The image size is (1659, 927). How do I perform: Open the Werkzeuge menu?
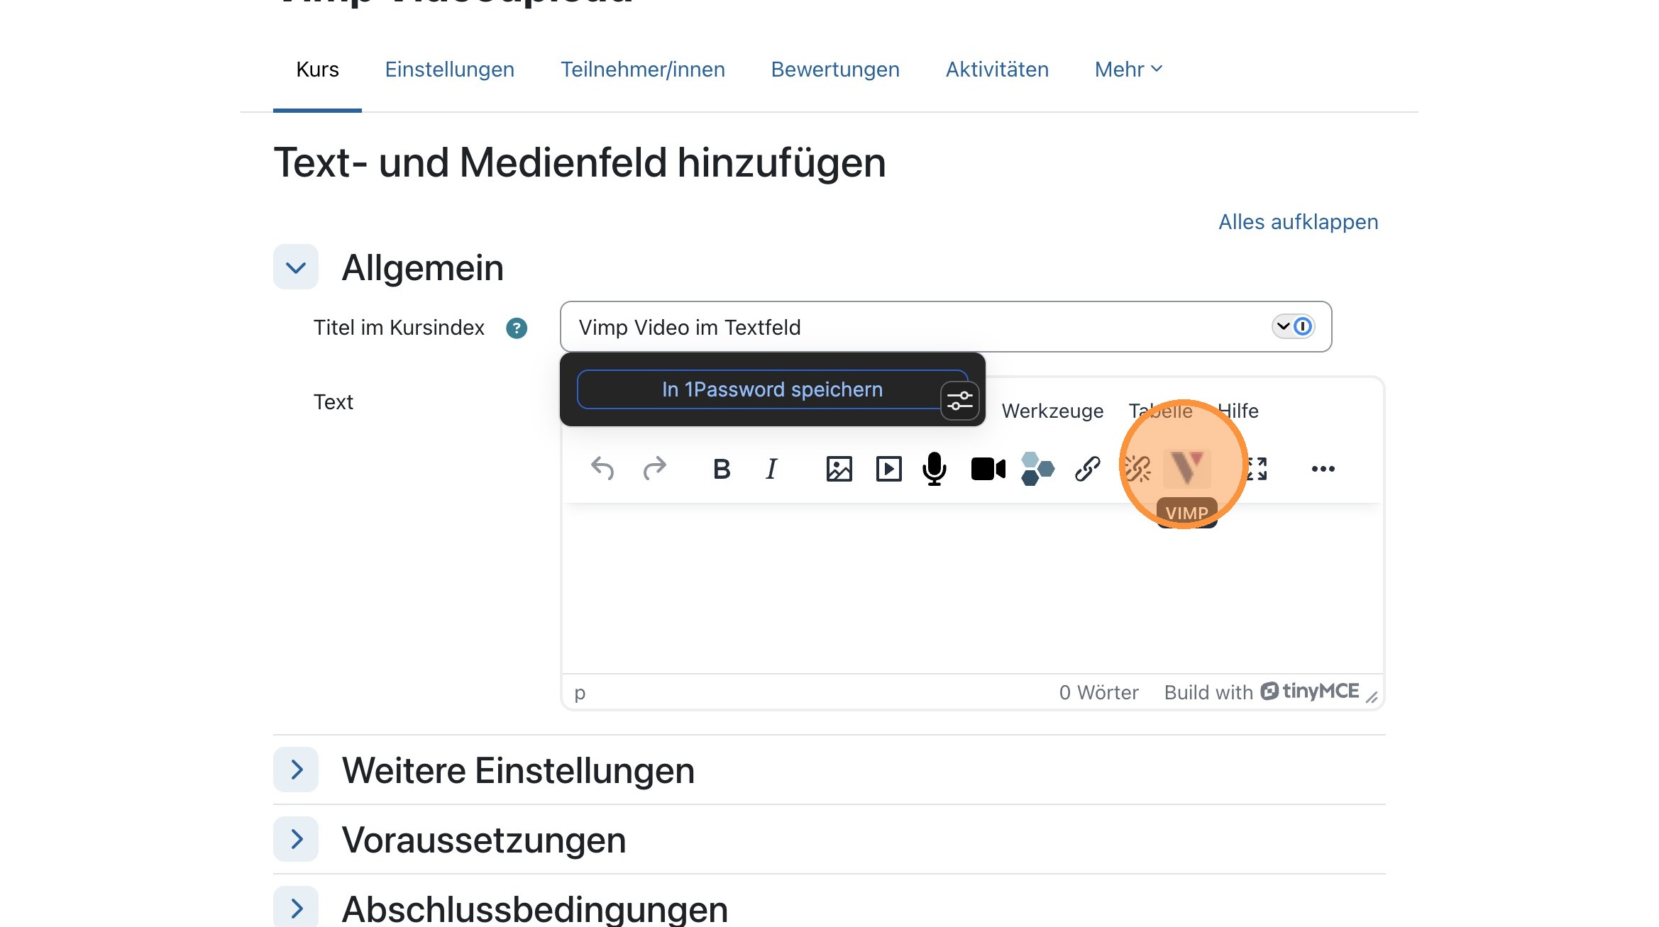pyautogui.click(x=1052, y=411)
